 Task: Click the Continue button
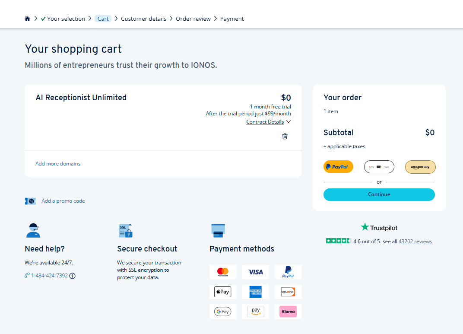(x=379, y=194)
